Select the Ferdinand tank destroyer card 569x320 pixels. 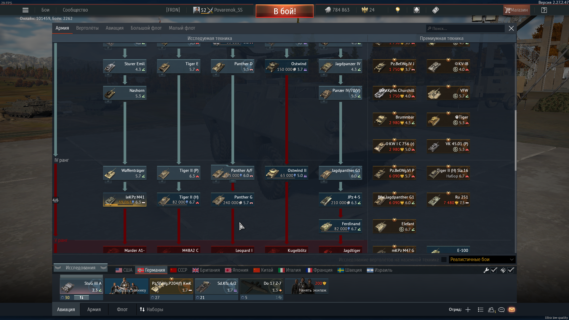point(341,227)
